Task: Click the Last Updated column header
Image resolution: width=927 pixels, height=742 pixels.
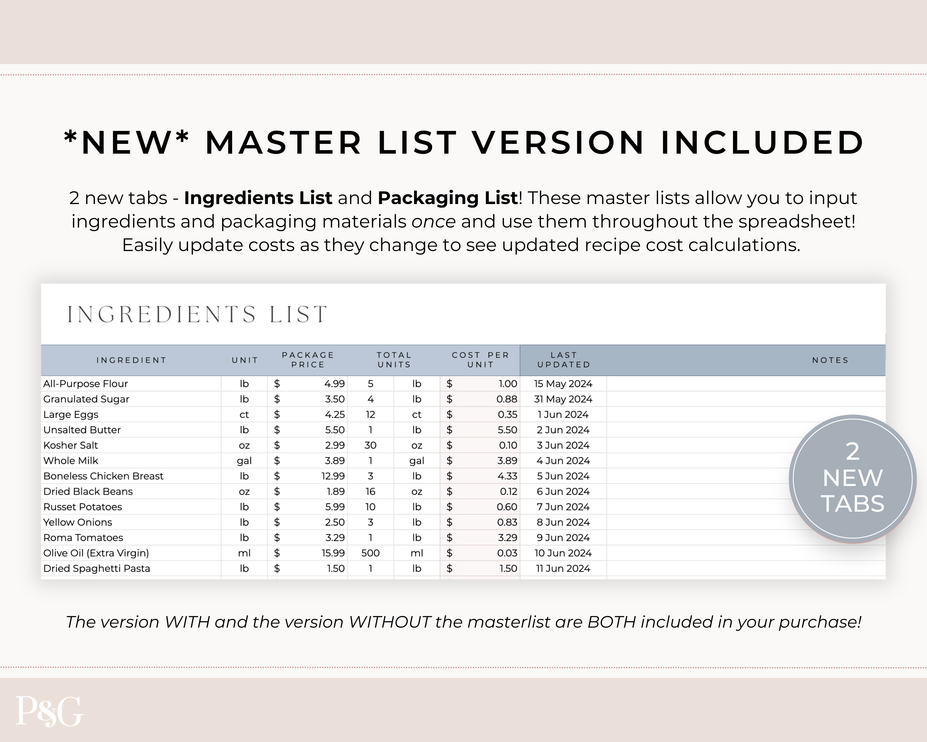Action: coord(564,360)
